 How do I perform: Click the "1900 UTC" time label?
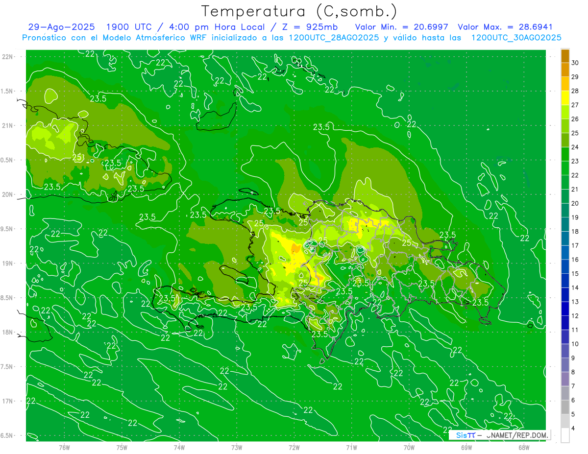pyautogui.click(x=130, y=27)
